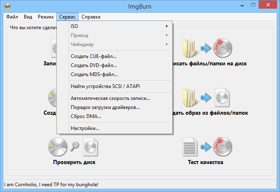The width and height of the screenshot is (280, 192).
Task: Close the Сервис menu from the menu bar
Action: coord(67,17)
